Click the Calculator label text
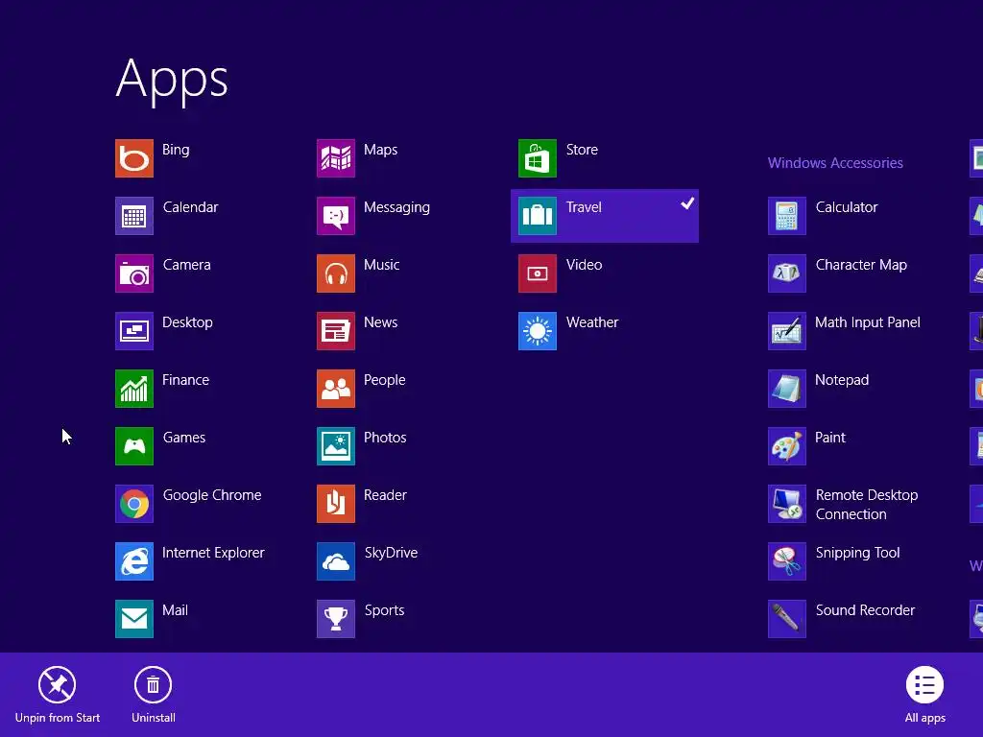Image resolution: width=983 pixels, height=737 pixels. [x=847, y=207]
